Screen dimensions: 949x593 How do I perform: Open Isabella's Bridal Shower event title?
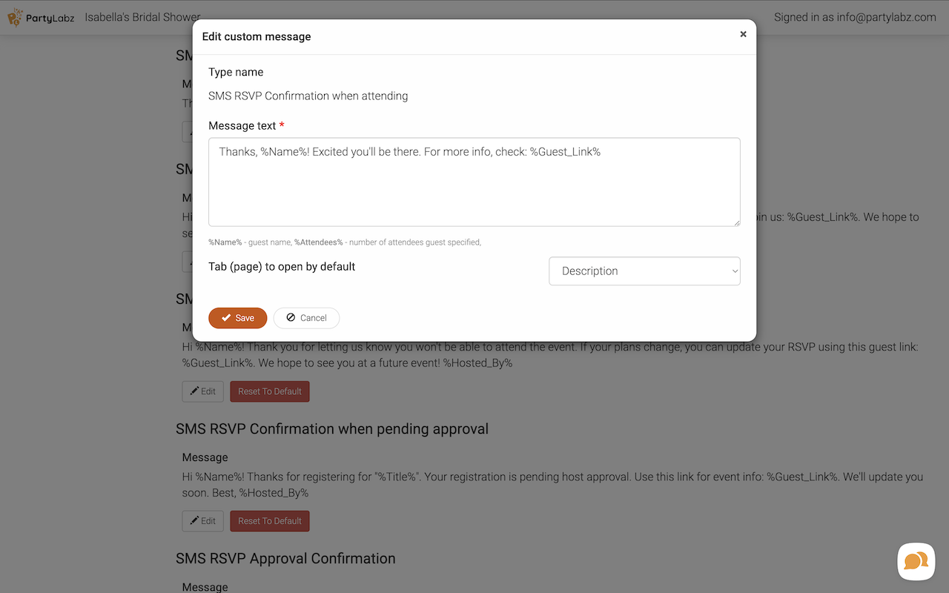pyautogui.click(x=142, y=17)
